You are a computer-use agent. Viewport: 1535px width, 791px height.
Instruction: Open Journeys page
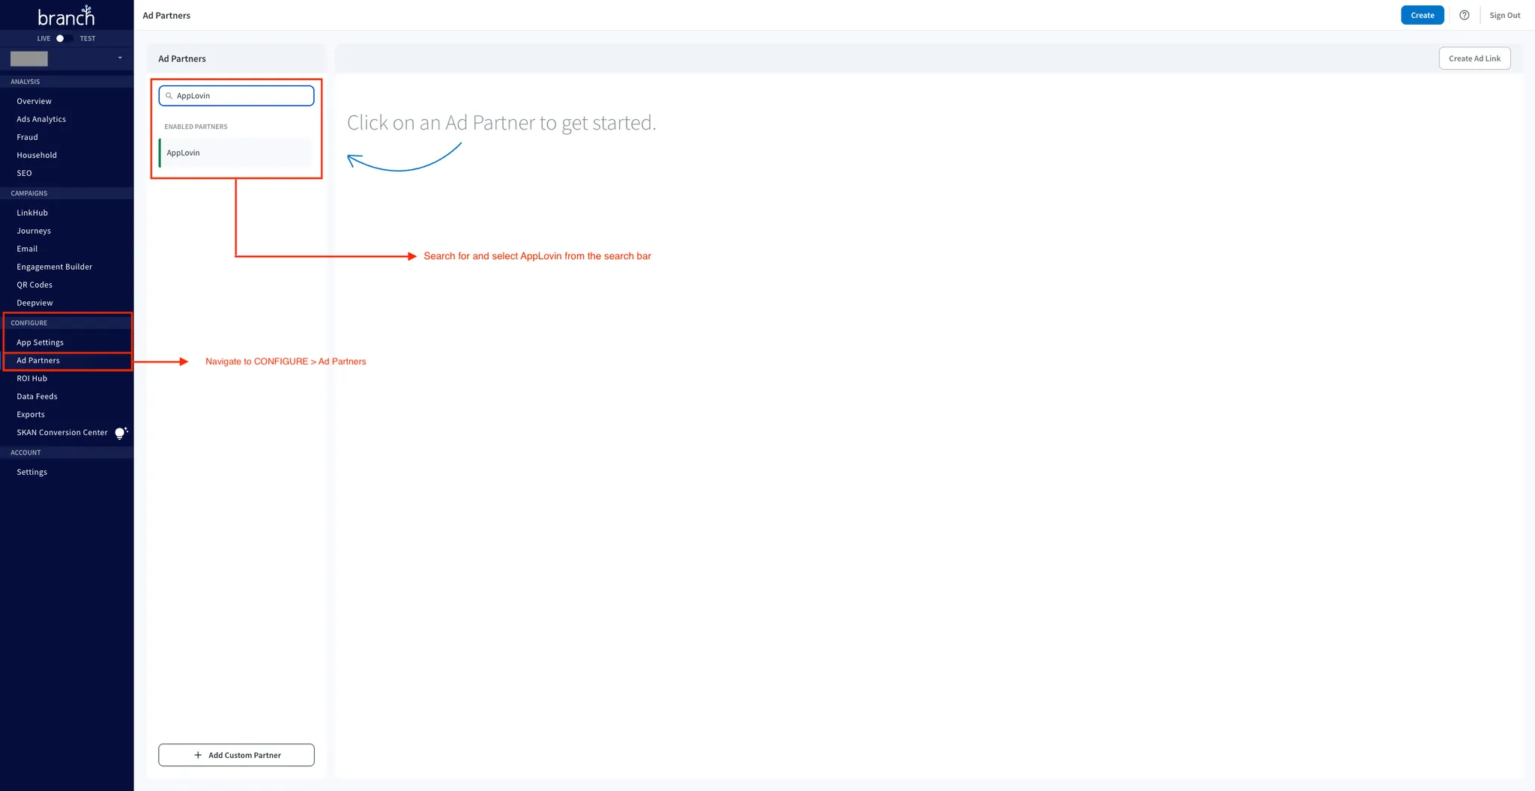pyautogui.click(x=34, y=231)
